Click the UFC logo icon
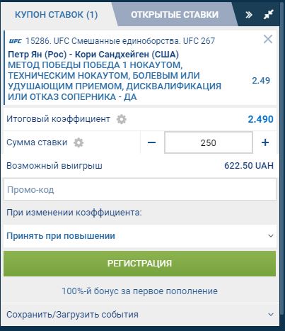Viewport: 285px width, 331px height. [x=16, y=41]
